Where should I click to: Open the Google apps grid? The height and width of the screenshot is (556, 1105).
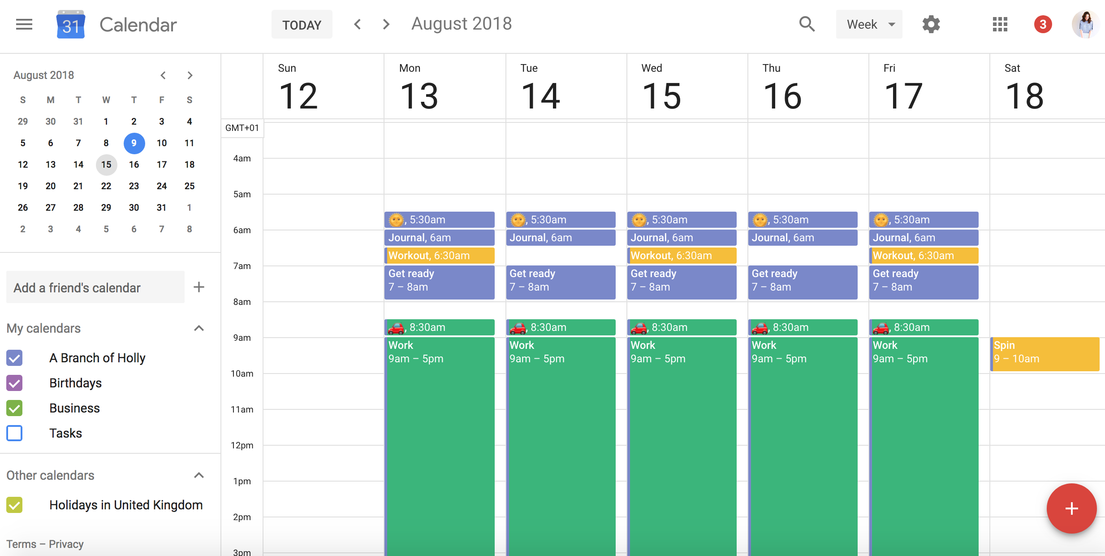point(1000,24)
